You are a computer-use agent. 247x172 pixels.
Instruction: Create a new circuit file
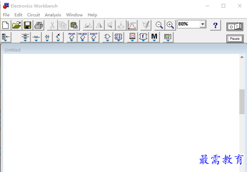point(6,25)
